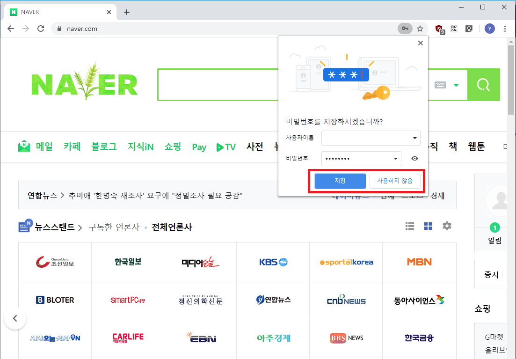Click the green search magnifier button

tap(483, 85)
